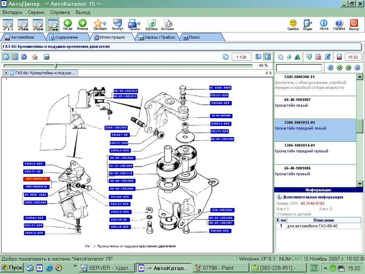Set illustration zoom to 25%
This screenshot has width=365, height=274.
(38, 25)
